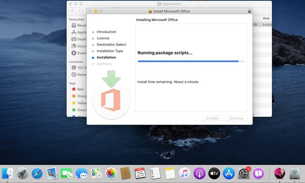Click the Installer icon in Dock

[295, 173]
